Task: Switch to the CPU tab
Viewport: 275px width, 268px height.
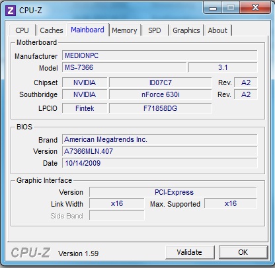Action: (22, 30)
